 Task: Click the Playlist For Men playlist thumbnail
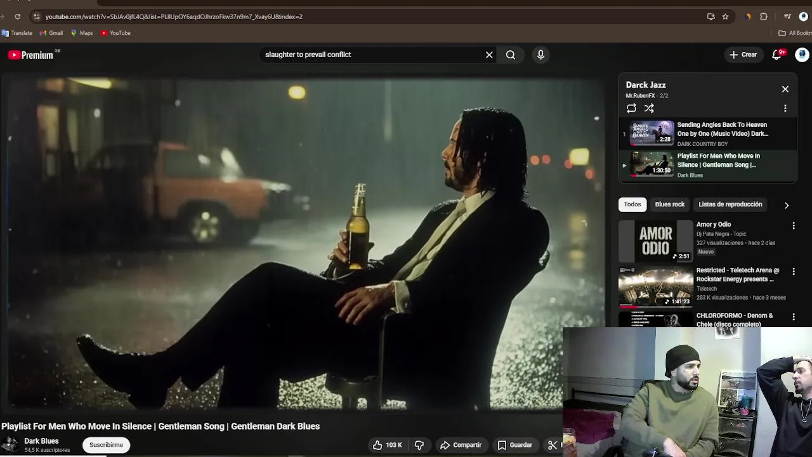coord(652,163)
